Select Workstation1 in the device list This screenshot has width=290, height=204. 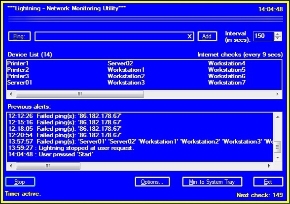click(126, 70)
